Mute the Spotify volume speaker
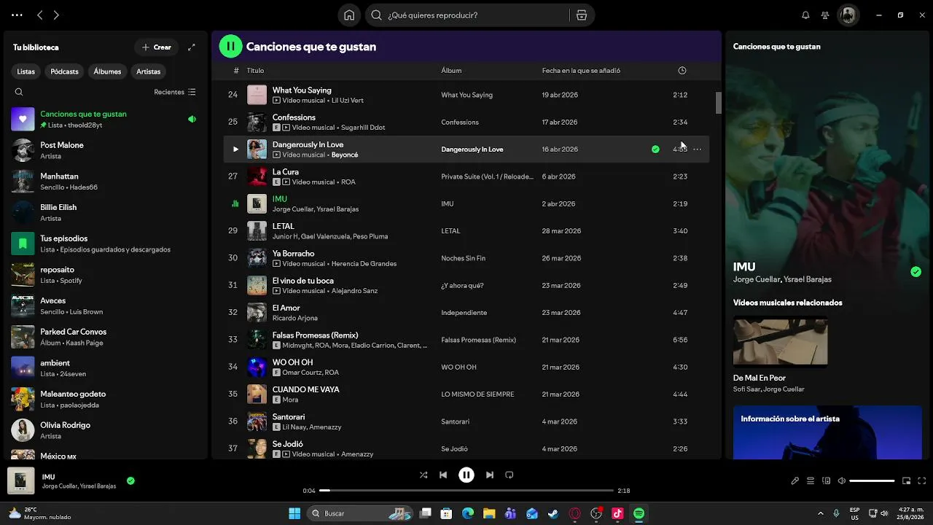Viewport: 933px width, 525px height. [842, 481]
